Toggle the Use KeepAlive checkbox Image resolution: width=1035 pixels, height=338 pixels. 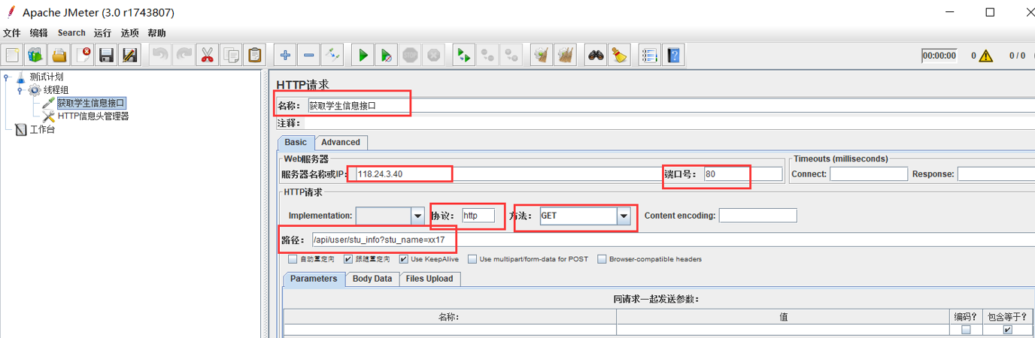(404, 259)
